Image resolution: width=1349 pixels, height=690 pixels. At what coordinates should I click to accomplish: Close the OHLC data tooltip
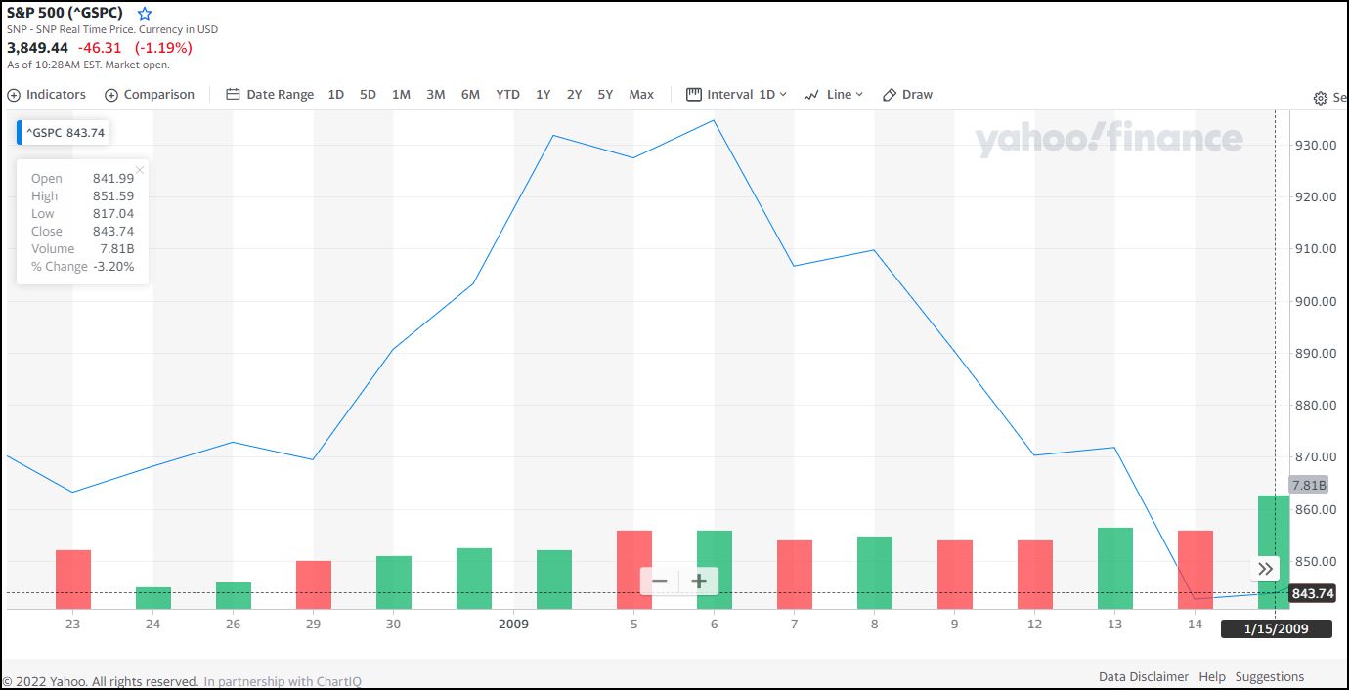[140, 170]
